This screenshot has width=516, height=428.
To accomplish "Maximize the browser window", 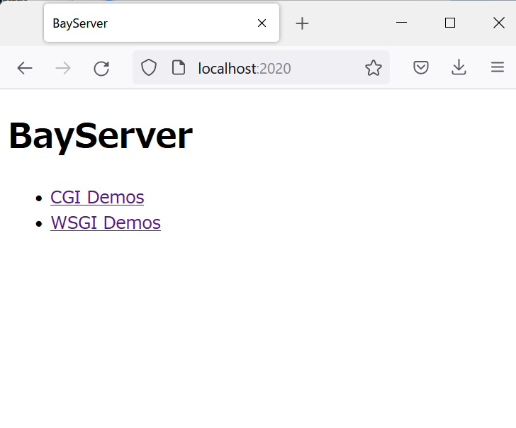I will tap(450, 23).
